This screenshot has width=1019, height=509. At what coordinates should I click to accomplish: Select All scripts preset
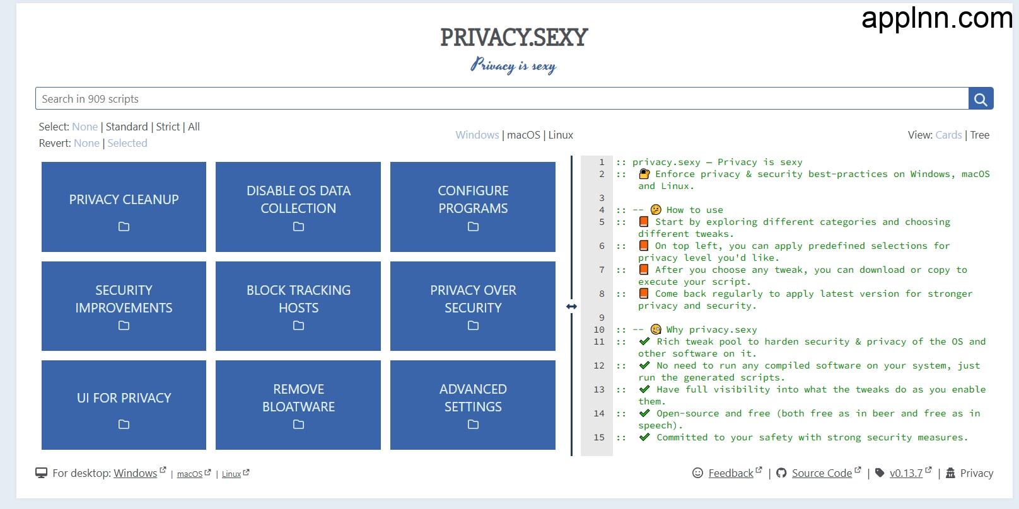coord(194,127)
